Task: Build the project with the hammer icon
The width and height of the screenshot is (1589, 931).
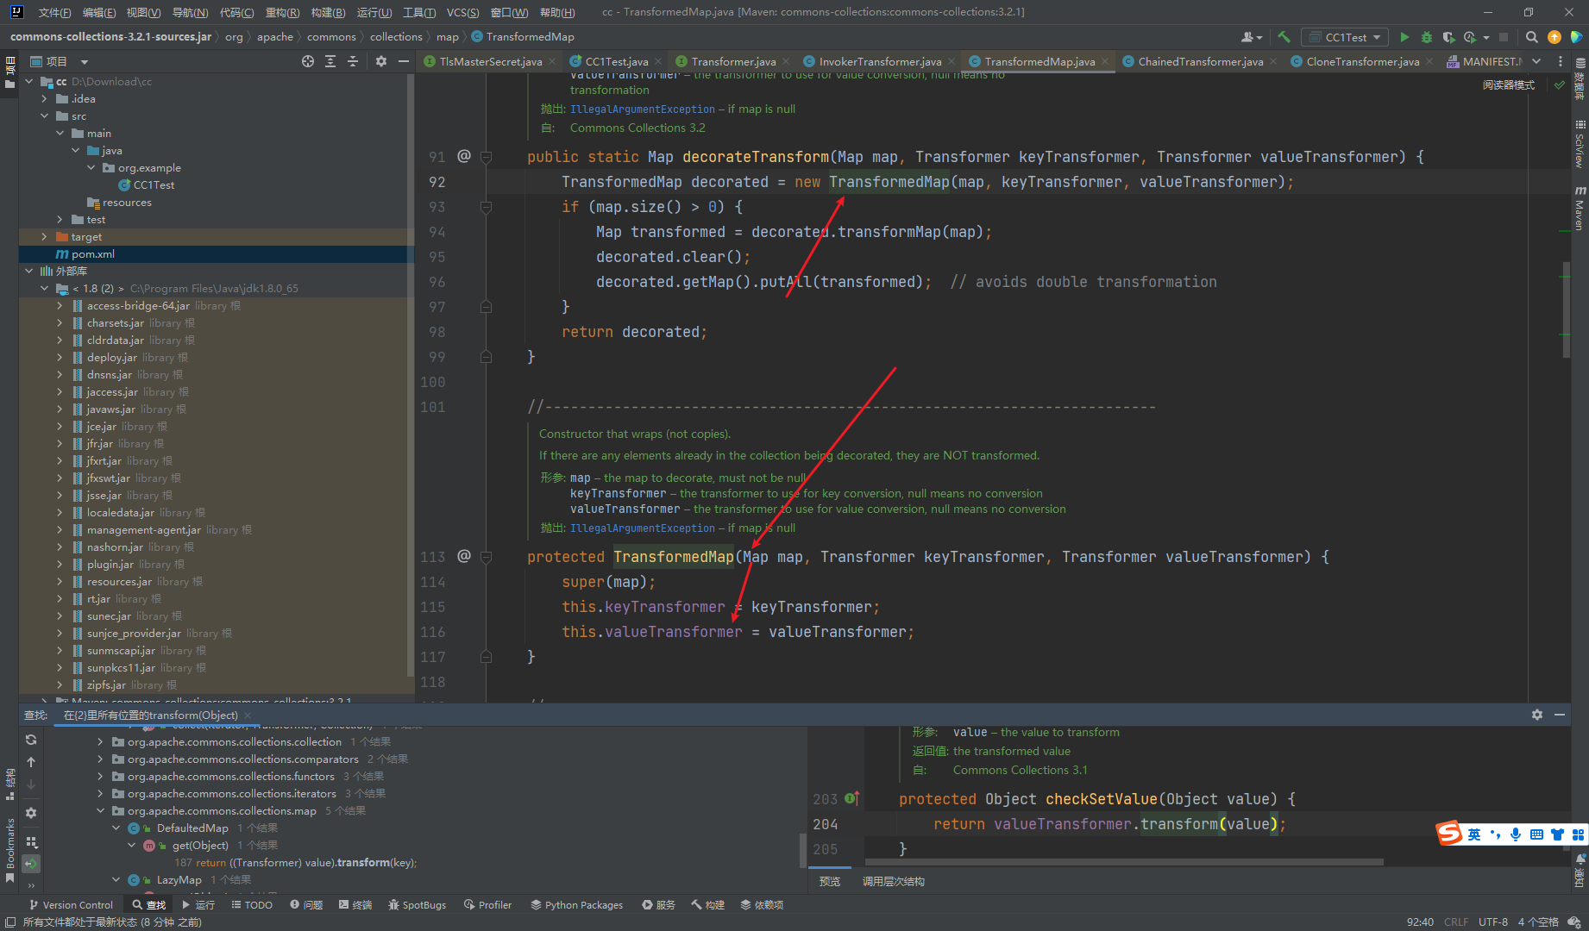Action: (1284, 37)
